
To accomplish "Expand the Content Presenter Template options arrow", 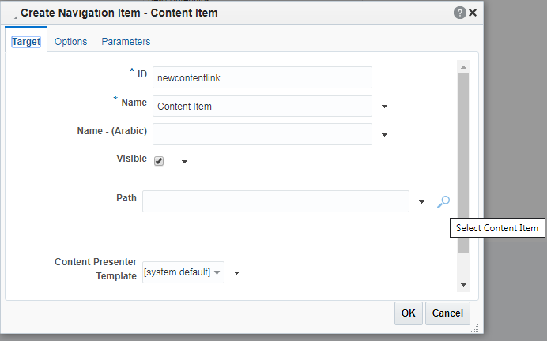I will [x=236, y=273].
